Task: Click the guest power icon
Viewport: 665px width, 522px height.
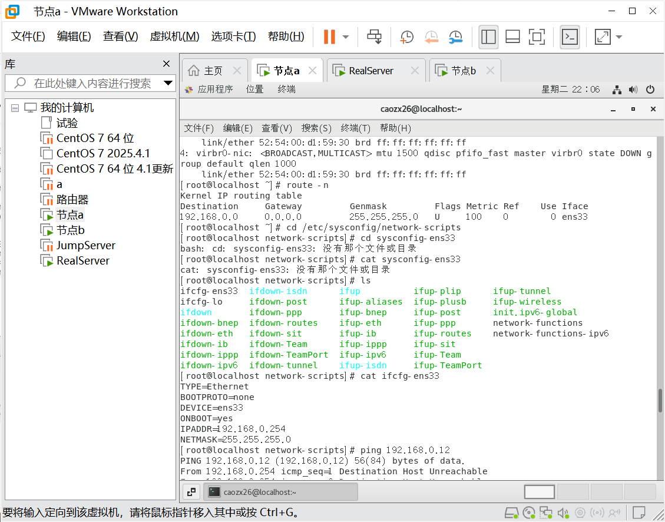Action: 650,90
